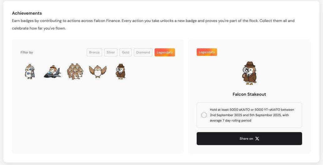Image resolution: width=323 pixels, height=165 pixels.
Task: Filter achievements by Bronze tier
Action: point(94,52)
